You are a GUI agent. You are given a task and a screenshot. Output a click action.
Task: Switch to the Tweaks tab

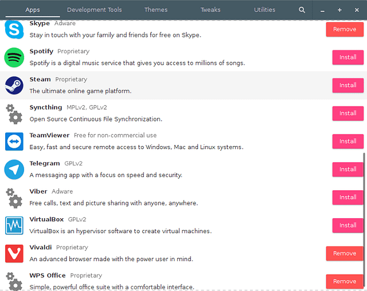pyautogui.click(x=210, y=10)
